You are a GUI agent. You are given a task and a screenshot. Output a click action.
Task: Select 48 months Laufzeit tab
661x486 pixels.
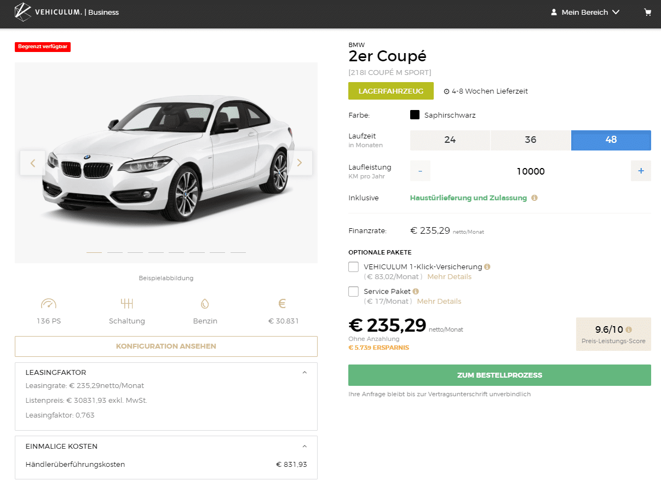pyautogui.click(x=611, y=140)
